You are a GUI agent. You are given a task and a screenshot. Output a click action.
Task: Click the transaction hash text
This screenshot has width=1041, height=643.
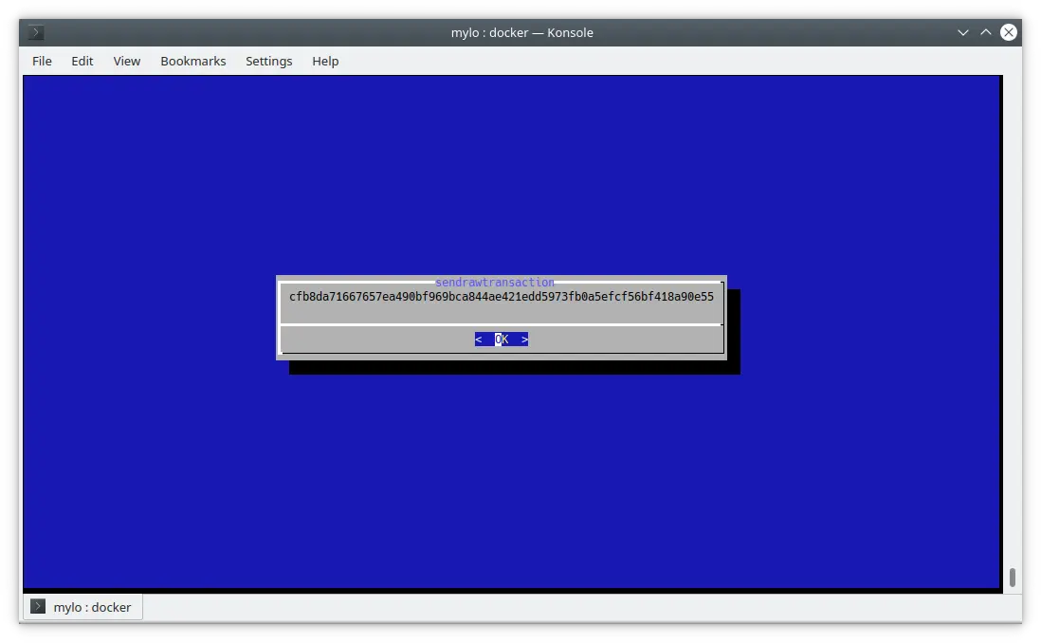click(x=501, y=297)
